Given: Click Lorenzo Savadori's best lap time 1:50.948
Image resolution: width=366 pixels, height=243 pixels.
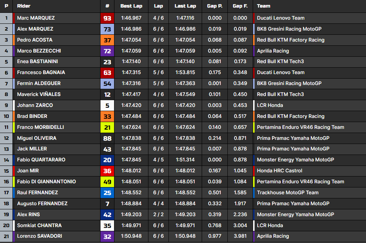Looking at the screenshot, I should pyautogui.click(x=131, y=237).
